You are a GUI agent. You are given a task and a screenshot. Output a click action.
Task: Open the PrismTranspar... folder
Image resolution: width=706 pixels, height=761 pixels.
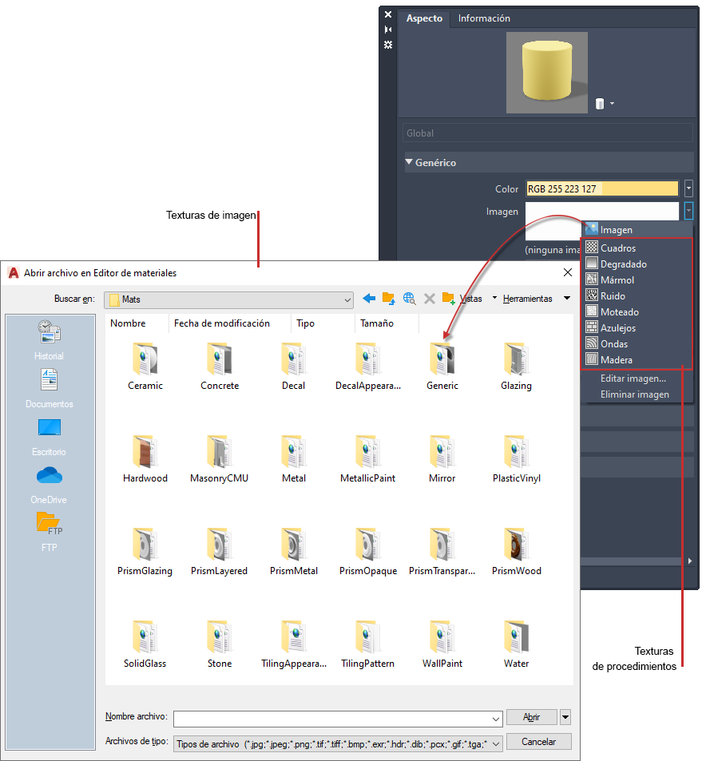442,552
